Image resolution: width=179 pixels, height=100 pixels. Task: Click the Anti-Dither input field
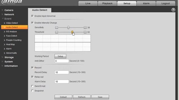62,61
